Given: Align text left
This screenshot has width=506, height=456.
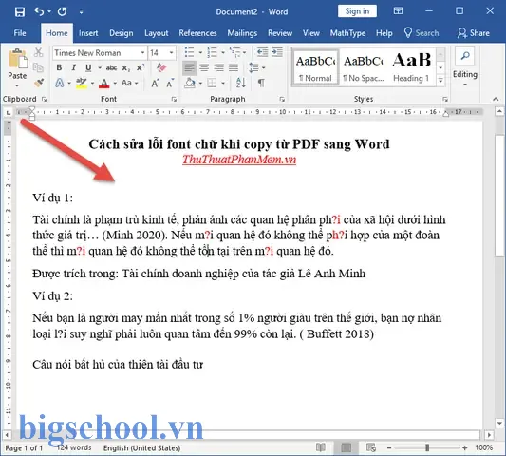Looking at the screenshot, I should click(190, 67).
